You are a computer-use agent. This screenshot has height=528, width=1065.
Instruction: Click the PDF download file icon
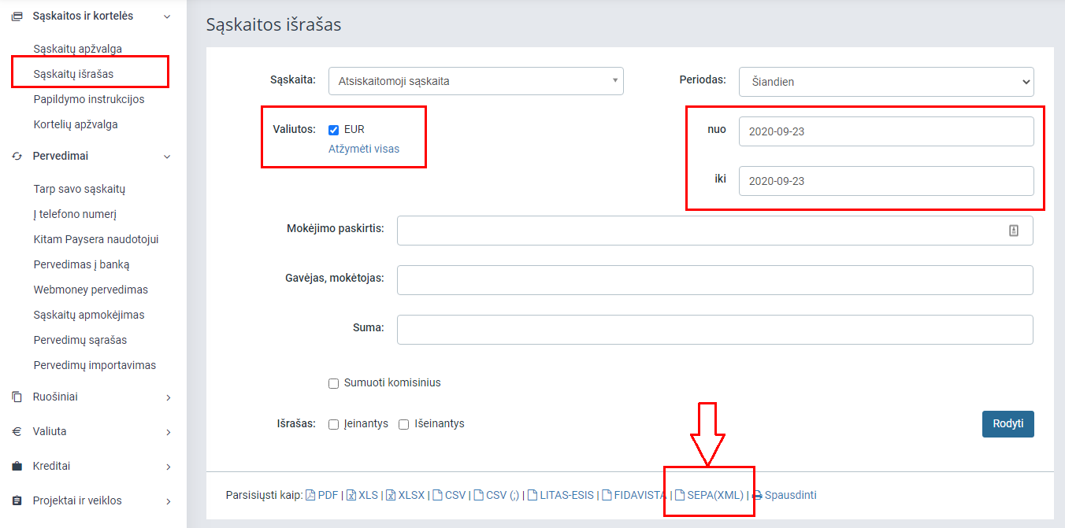coord(310,495)
